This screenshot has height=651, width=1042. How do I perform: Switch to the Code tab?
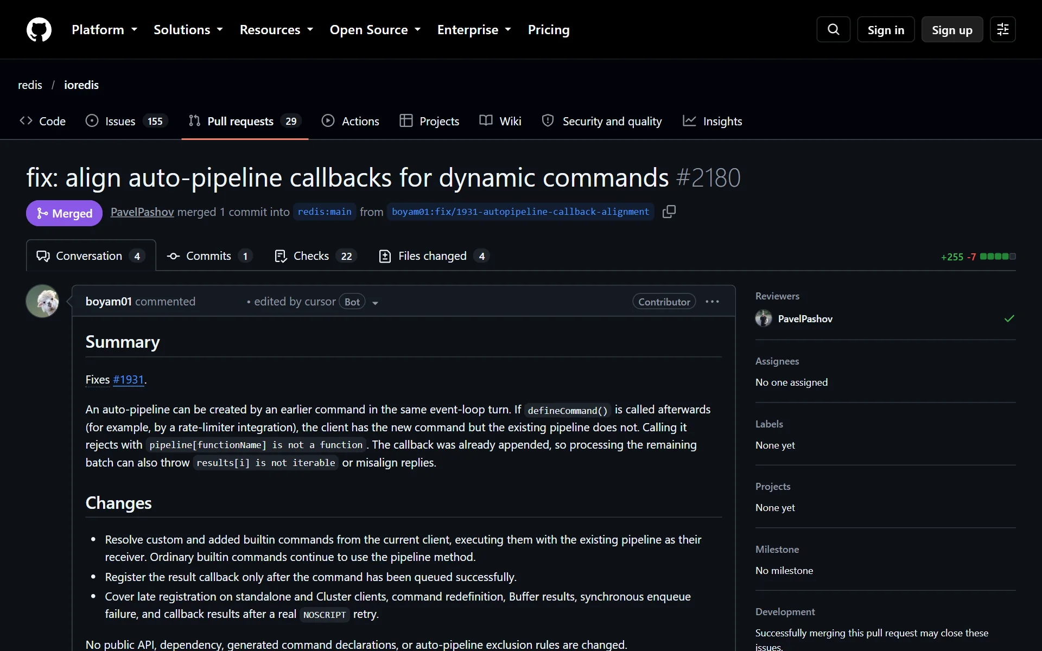point(42,121)
